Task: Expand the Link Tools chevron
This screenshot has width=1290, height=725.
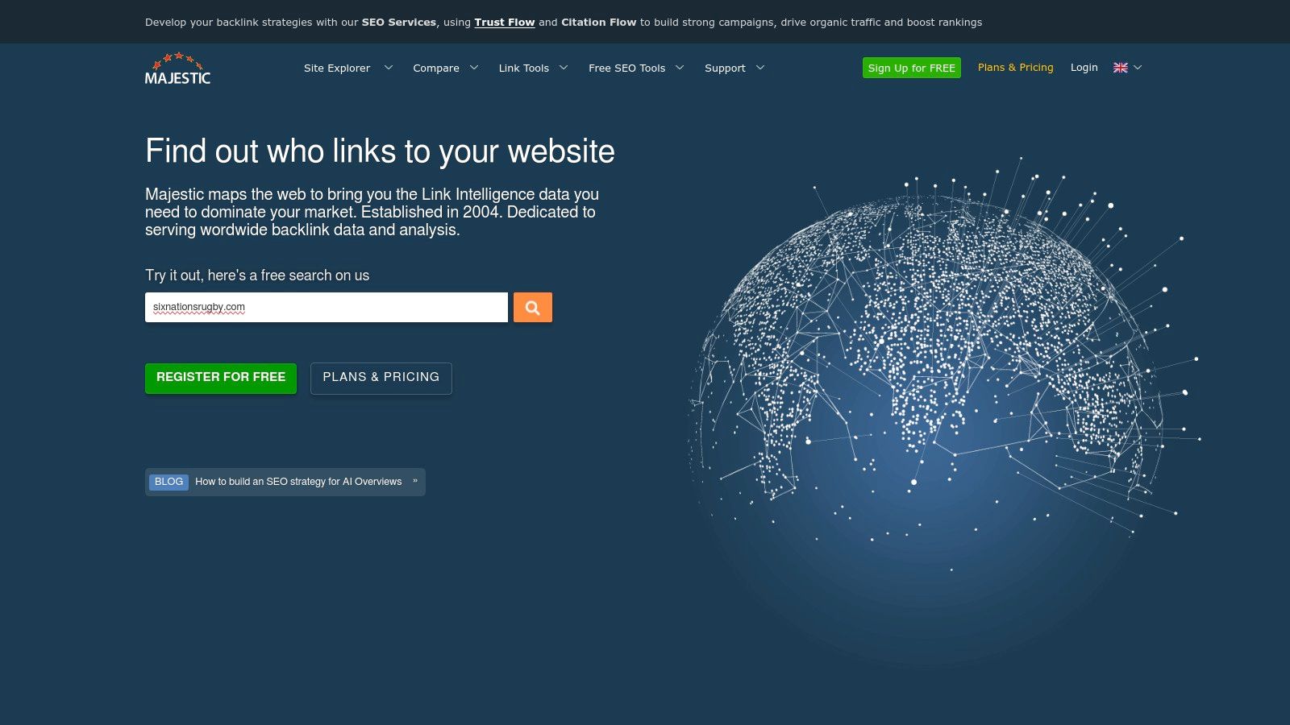Action: 564,68
